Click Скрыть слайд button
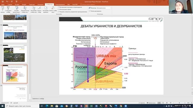This screenshot has height=108, width=193. pyautogui.click(x=39, y=10)
